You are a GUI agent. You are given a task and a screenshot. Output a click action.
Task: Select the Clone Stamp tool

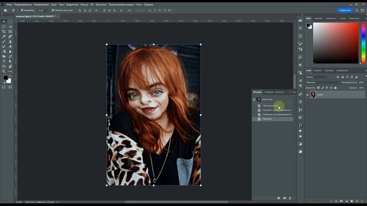coord(10,41)
